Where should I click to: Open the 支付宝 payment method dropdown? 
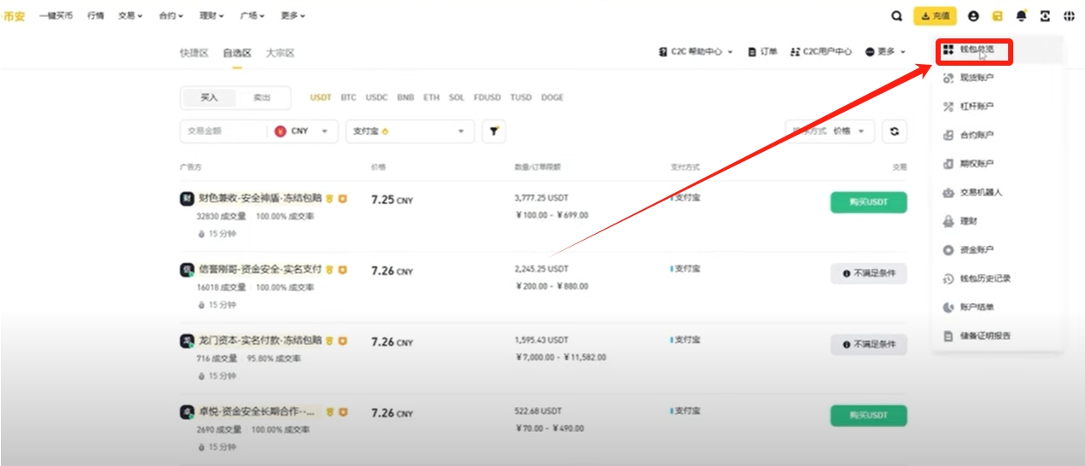coord(410,131)
